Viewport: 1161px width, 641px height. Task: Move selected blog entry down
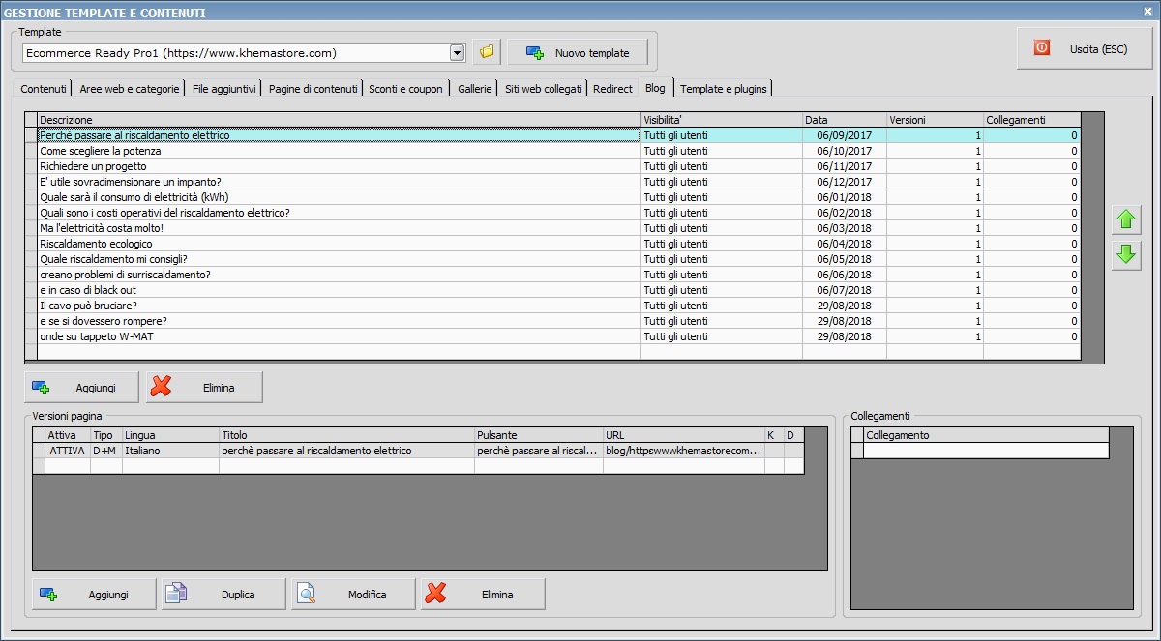[1126, 255]
